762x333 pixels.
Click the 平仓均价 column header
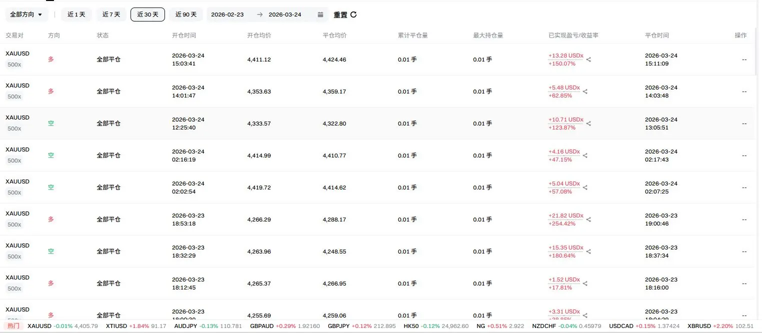334,35
